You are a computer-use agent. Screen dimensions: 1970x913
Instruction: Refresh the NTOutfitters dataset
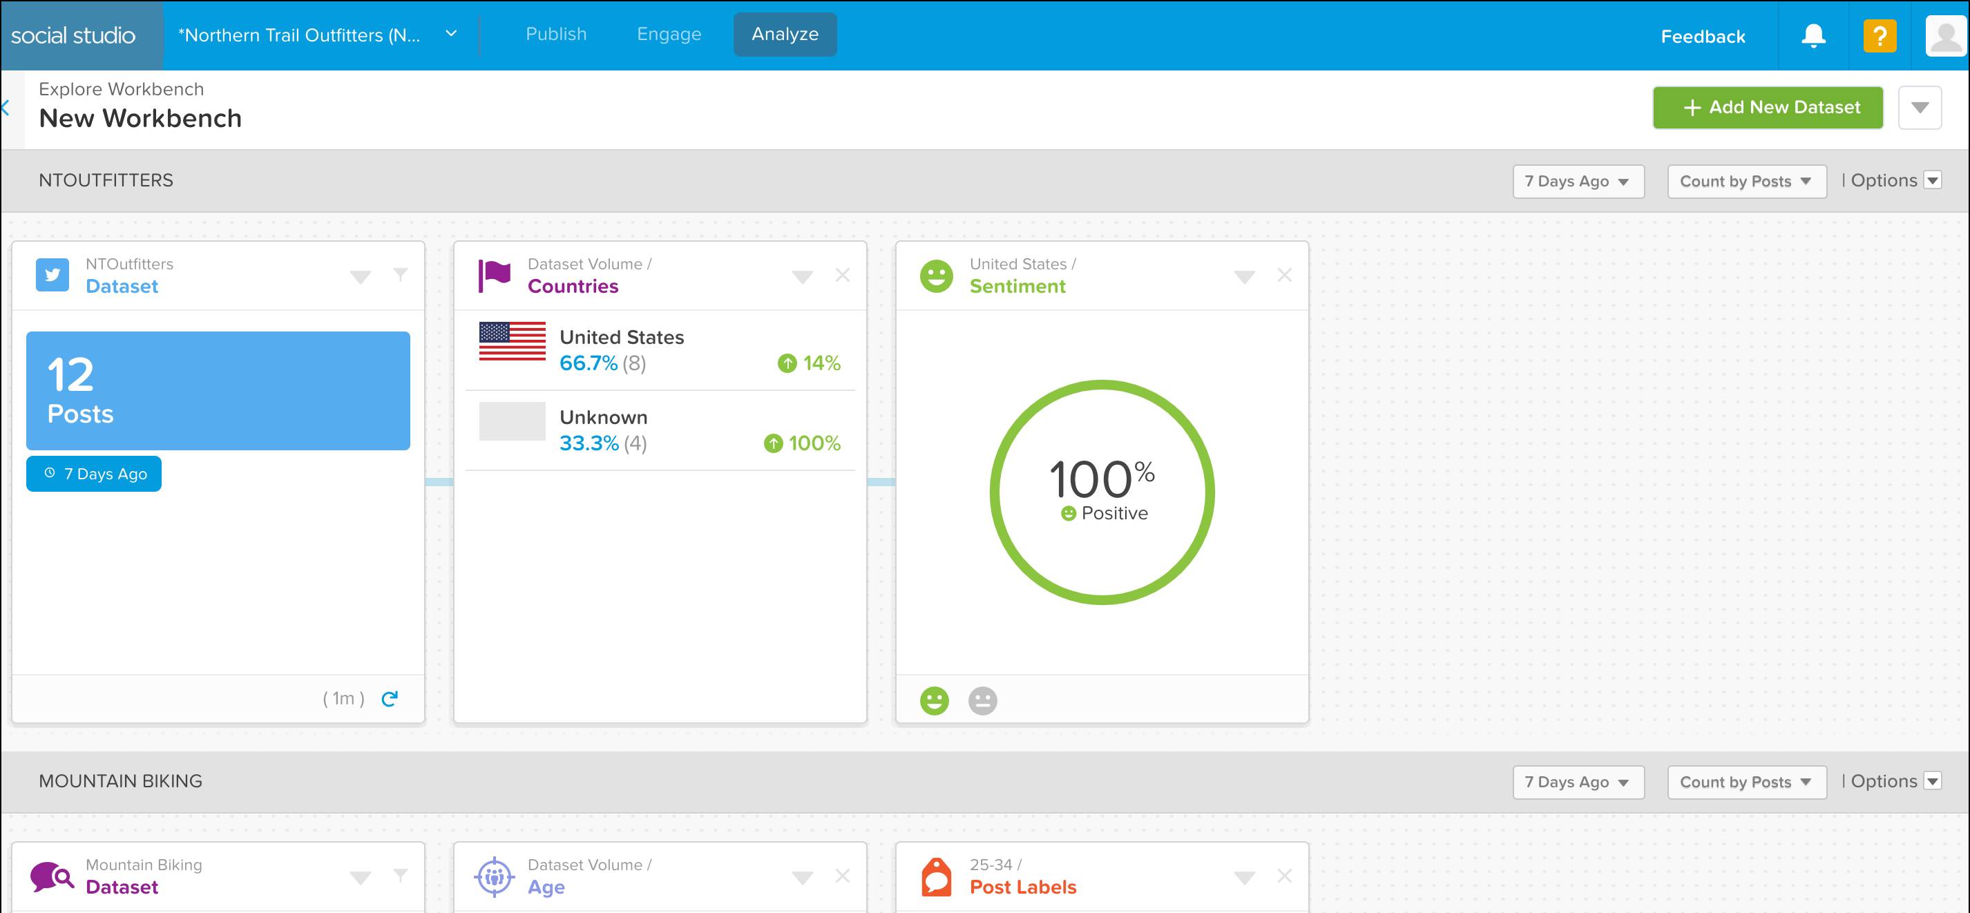390,698
